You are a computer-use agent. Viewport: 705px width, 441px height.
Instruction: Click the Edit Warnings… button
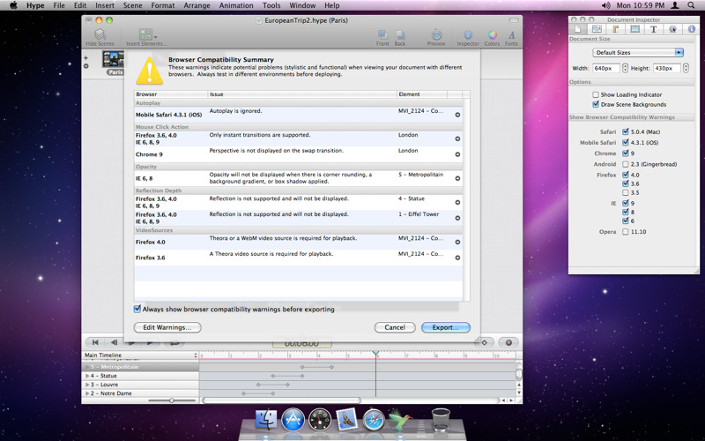[167, 327]
